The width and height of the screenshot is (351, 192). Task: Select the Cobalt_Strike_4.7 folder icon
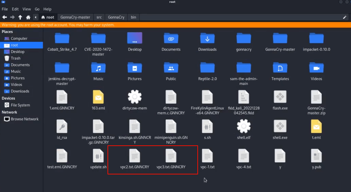click(x=62, y=38)
